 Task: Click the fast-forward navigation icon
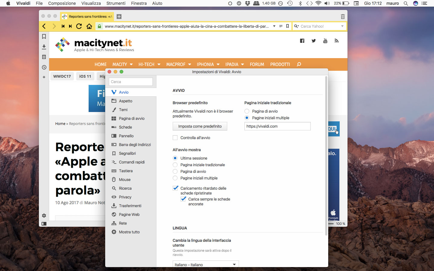(x=70, y=26)
